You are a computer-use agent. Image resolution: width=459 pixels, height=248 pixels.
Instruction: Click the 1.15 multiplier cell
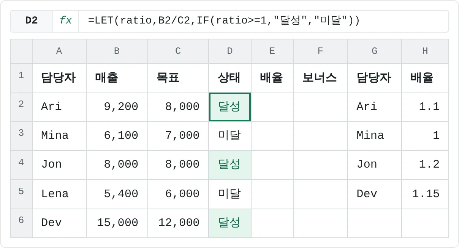[425, 194]
